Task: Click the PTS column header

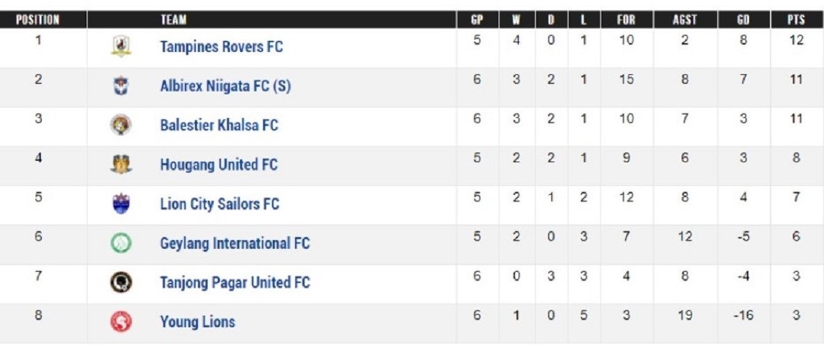Action: pos(796,20)
